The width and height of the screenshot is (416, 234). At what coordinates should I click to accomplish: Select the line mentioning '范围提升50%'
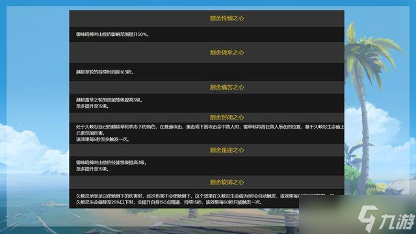pyautogui.click(x=112, y=34)
